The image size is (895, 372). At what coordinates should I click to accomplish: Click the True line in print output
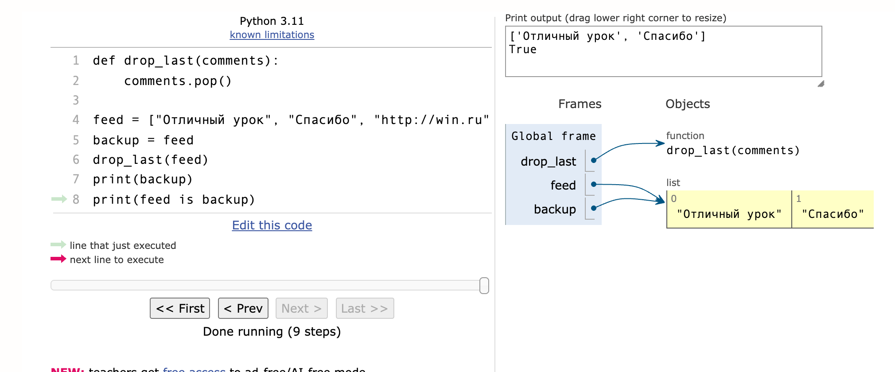pyautogui.click(x=523, y=50)
